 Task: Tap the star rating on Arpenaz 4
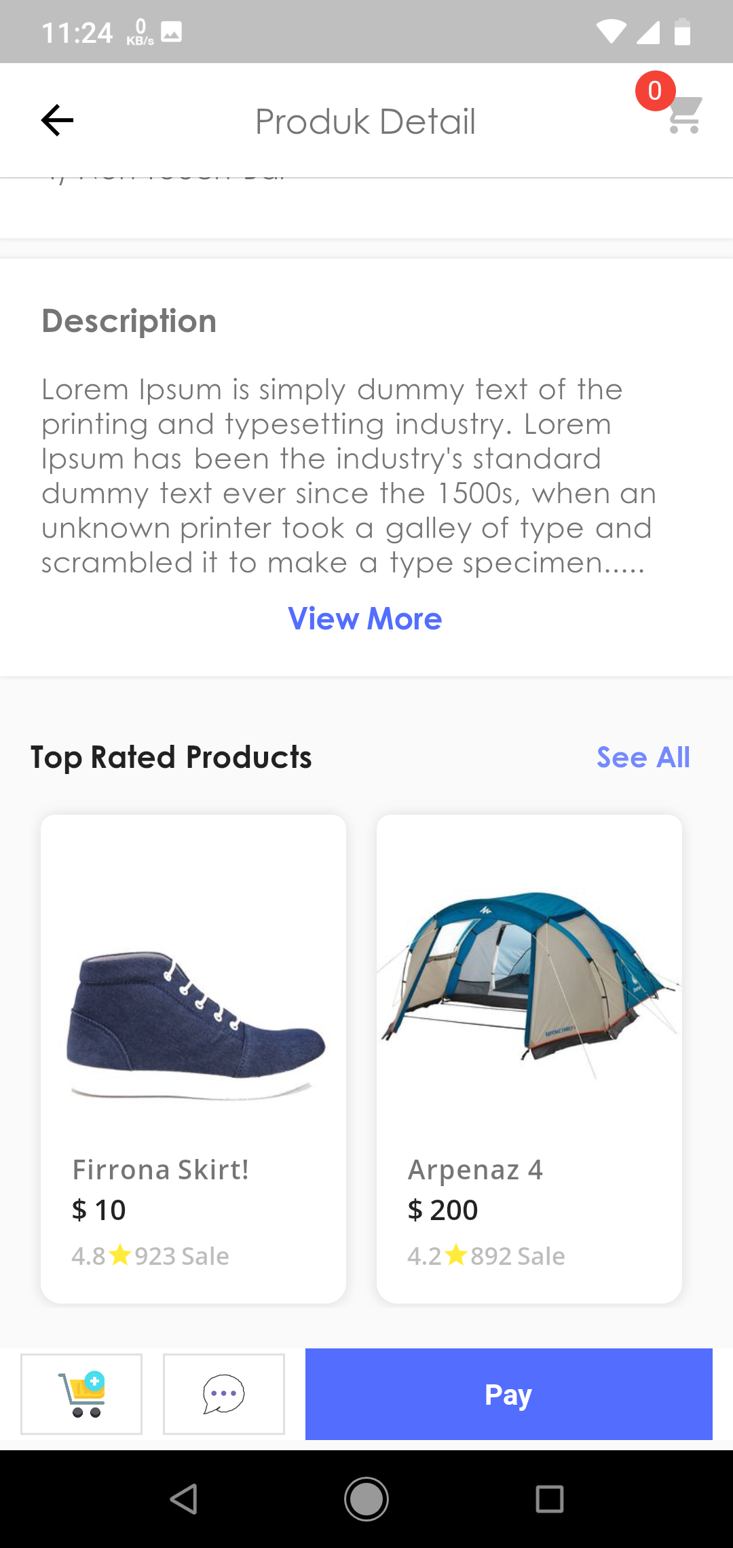pyautogui.click(x=456, y=1255)
